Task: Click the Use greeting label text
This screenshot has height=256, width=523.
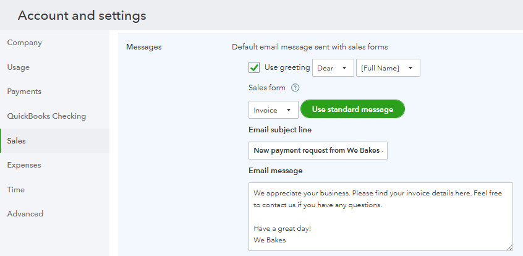Action: click(287, 67)
